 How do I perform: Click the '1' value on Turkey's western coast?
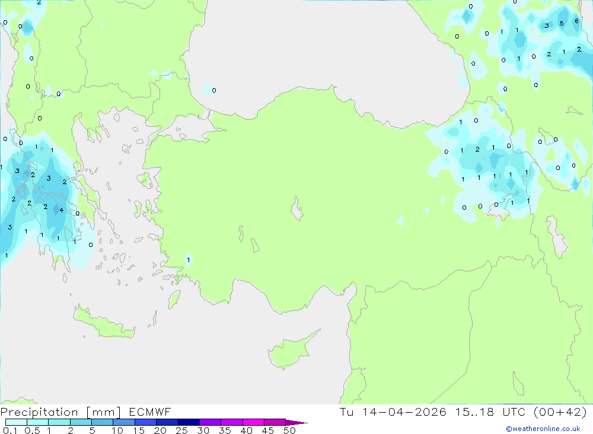[189, 260]
